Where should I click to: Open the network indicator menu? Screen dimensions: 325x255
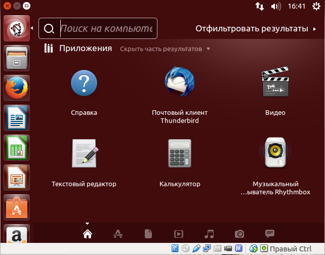(x=260, y=6)
